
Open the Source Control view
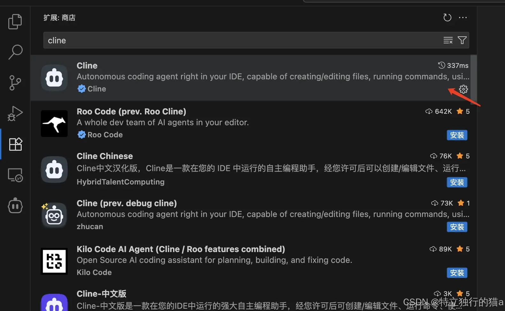(15, 83)
